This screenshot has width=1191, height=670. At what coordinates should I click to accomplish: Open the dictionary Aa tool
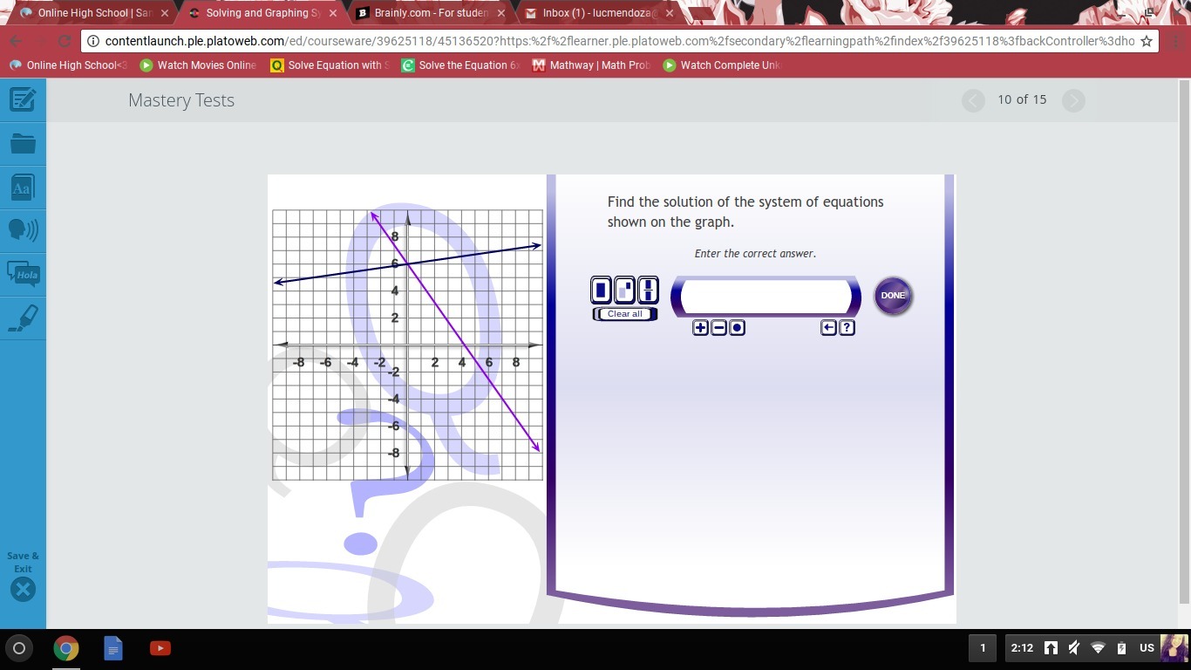[23, 188]
